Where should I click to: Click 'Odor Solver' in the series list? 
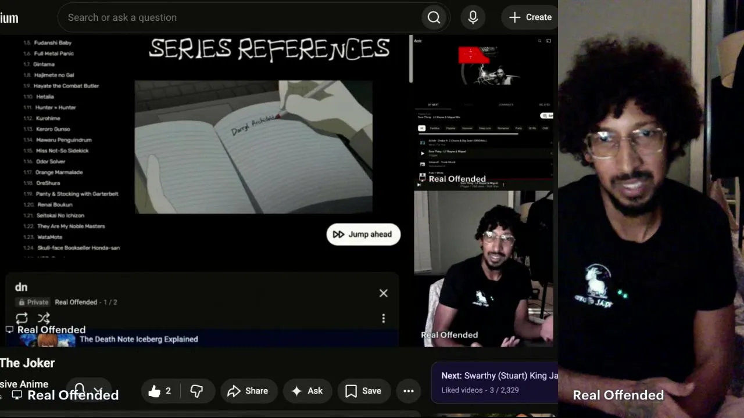pyautogui.click(x=51, y=161)
